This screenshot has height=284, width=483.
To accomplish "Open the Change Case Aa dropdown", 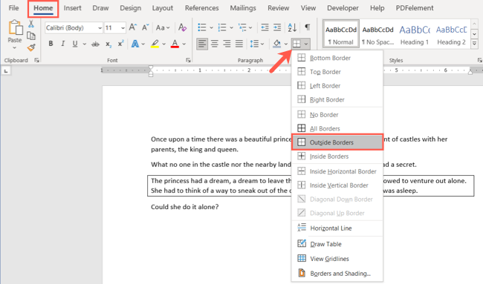I will point(163,27).
